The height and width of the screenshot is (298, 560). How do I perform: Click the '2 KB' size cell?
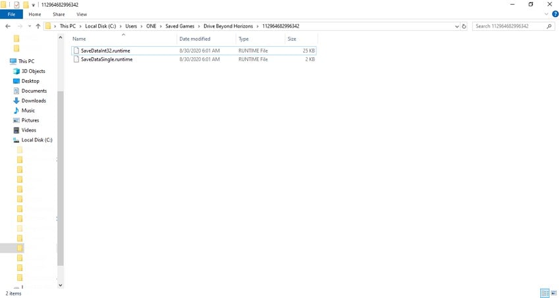(310, 59)
